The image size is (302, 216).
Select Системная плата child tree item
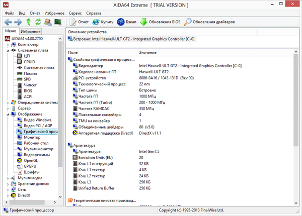tap(36, 68)
